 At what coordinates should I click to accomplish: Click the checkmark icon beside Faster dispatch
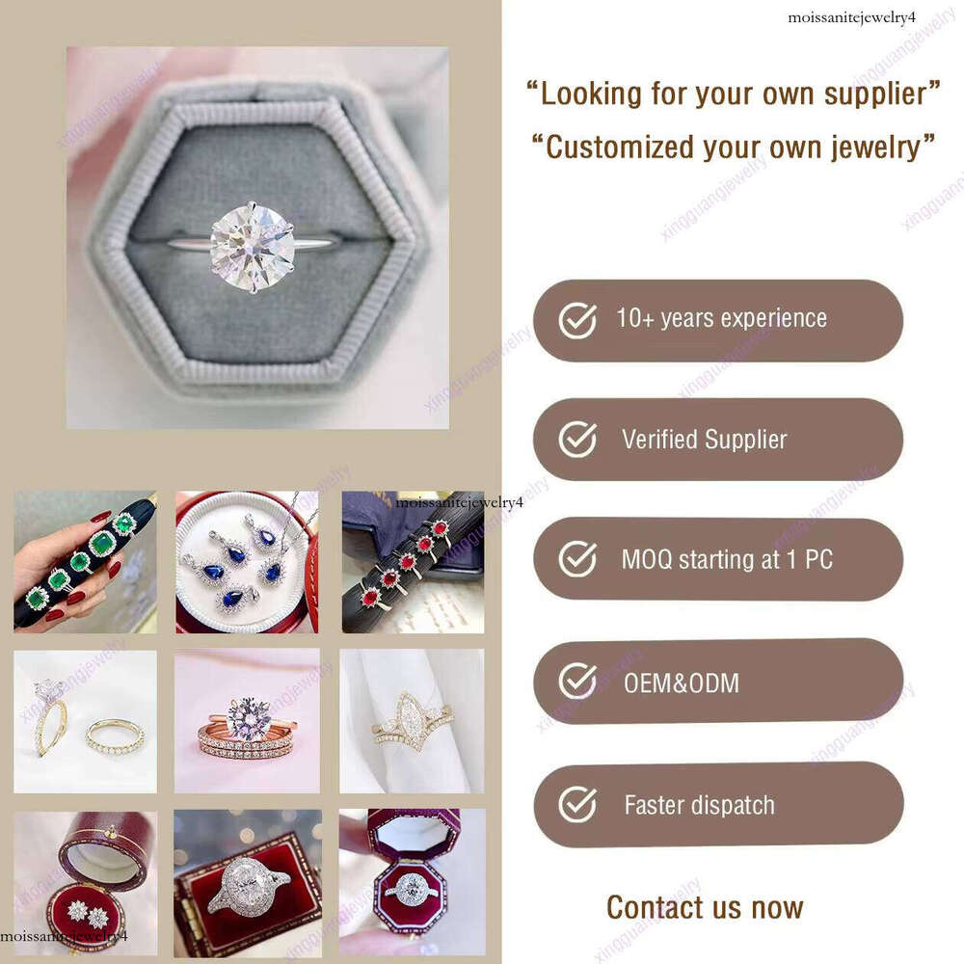click(x=576, y=804)
